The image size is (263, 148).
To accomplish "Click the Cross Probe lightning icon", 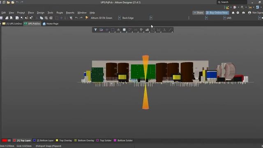I will [x=87, y=18].
